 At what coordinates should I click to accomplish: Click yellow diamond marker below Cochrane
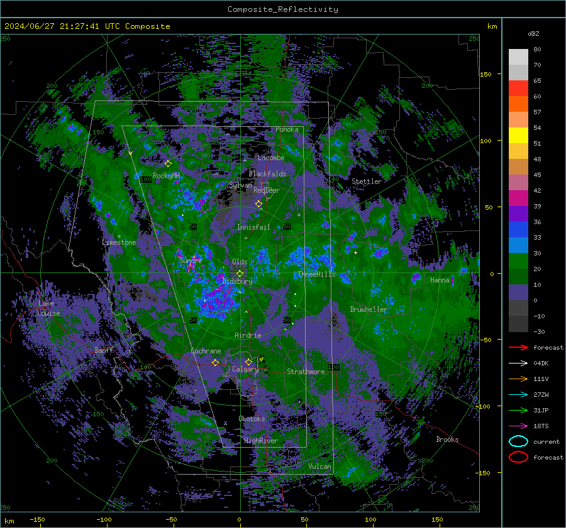[x=216, y=362]
